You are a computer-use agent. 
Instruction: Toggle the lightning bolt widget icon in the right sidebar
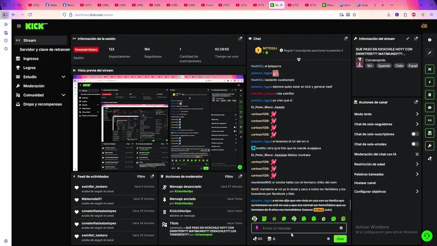[x=429, y=82]
